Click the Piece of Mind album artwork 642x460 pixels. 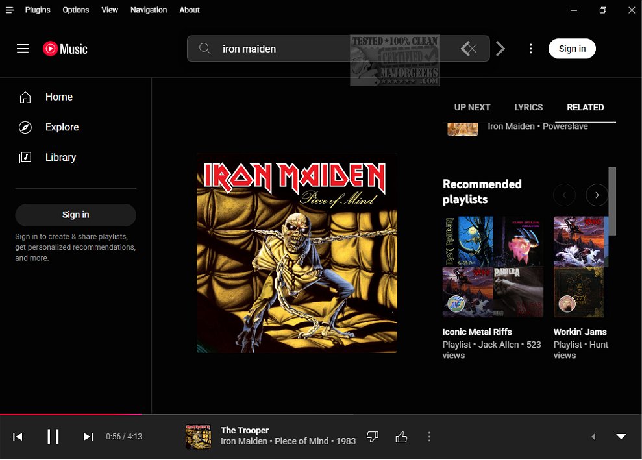[x=297, y=253]
